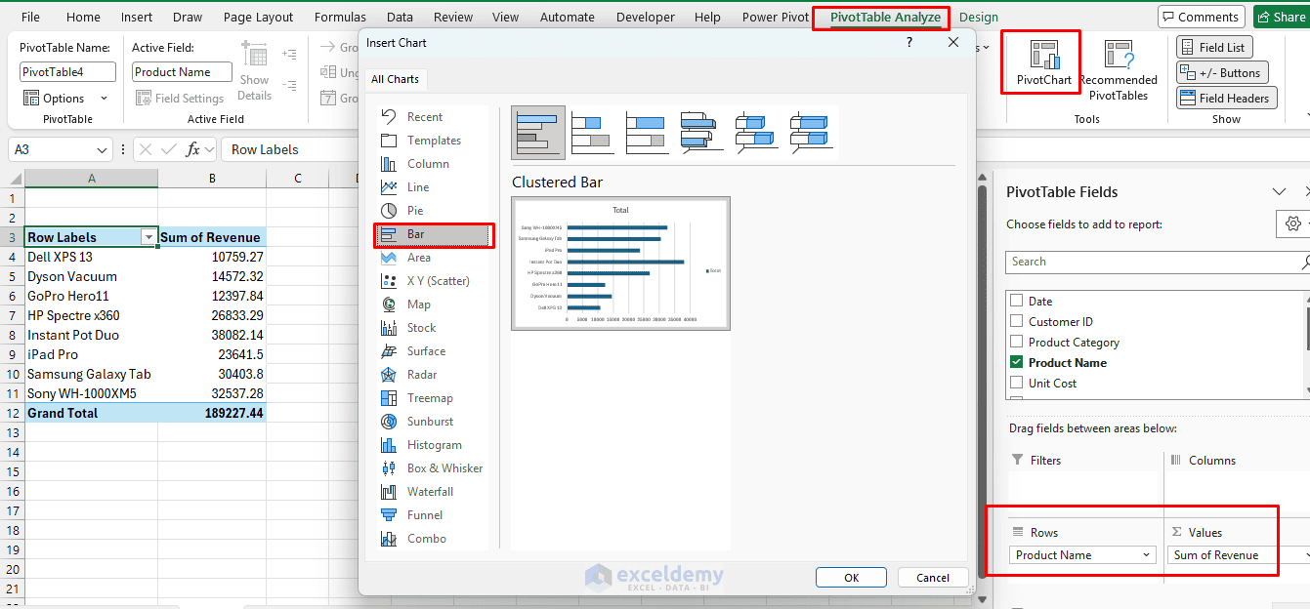The image size is (1310, 609).
Task: Select the 3-D Stacked Bar subtype icon
Action: [756, 133]
